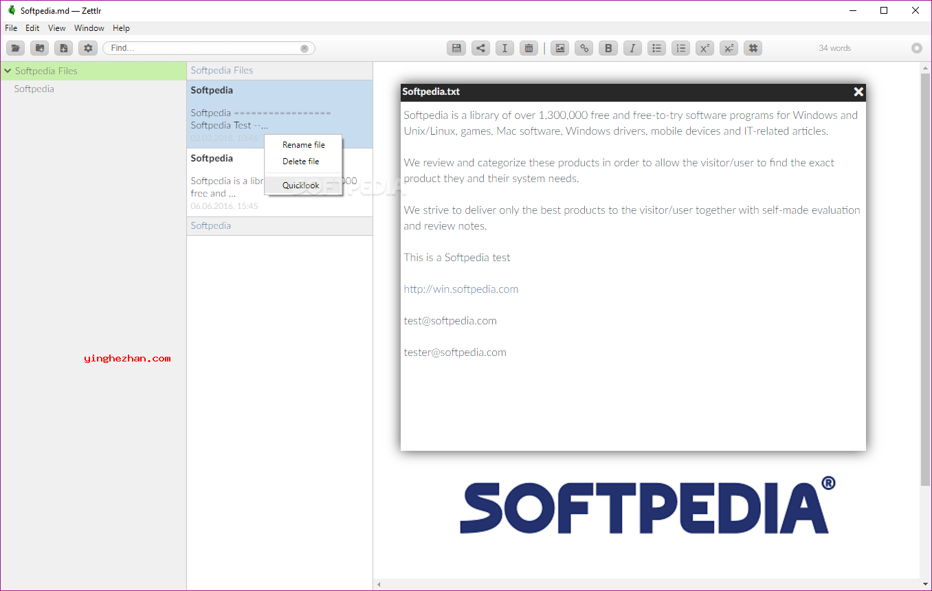Click the bottom Softpedia directory row in file list
This screenshot has height=591, width=932.
coord(280,225)
